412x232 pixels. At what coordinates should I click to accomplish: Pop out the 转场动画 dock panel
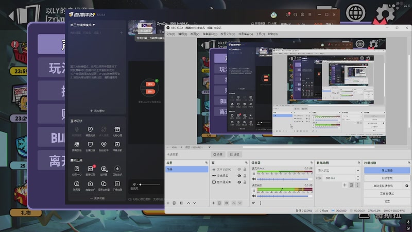coord(358,163)
